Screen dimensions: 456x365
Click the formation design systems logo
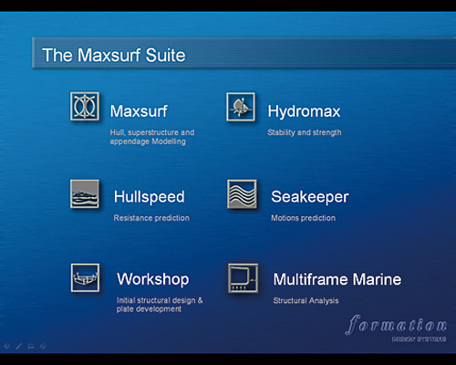click(x=397, y=328)
